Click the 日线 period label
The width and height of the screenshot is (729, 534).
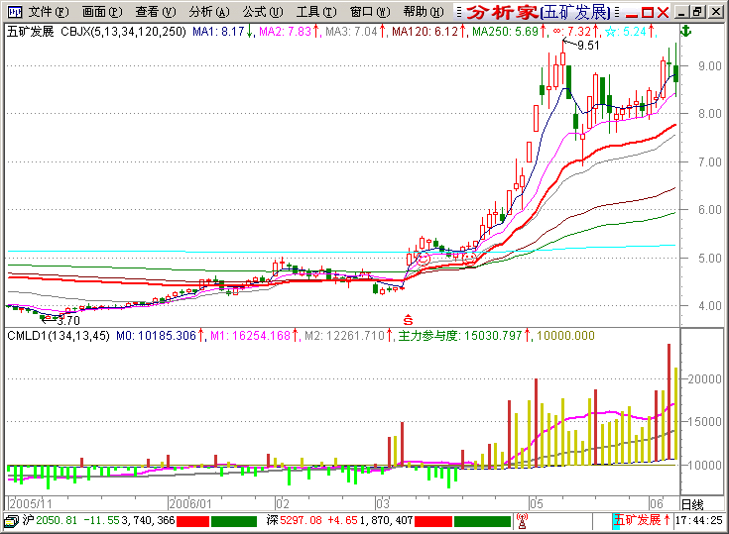point(692,504)
